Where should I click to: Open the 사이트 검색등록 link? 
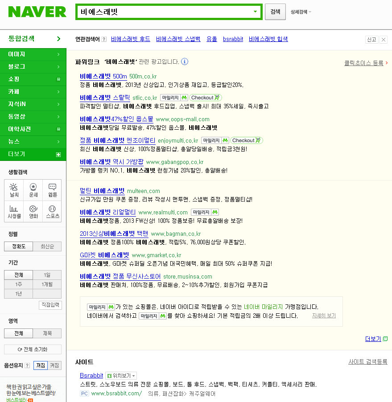coord(367,362)
